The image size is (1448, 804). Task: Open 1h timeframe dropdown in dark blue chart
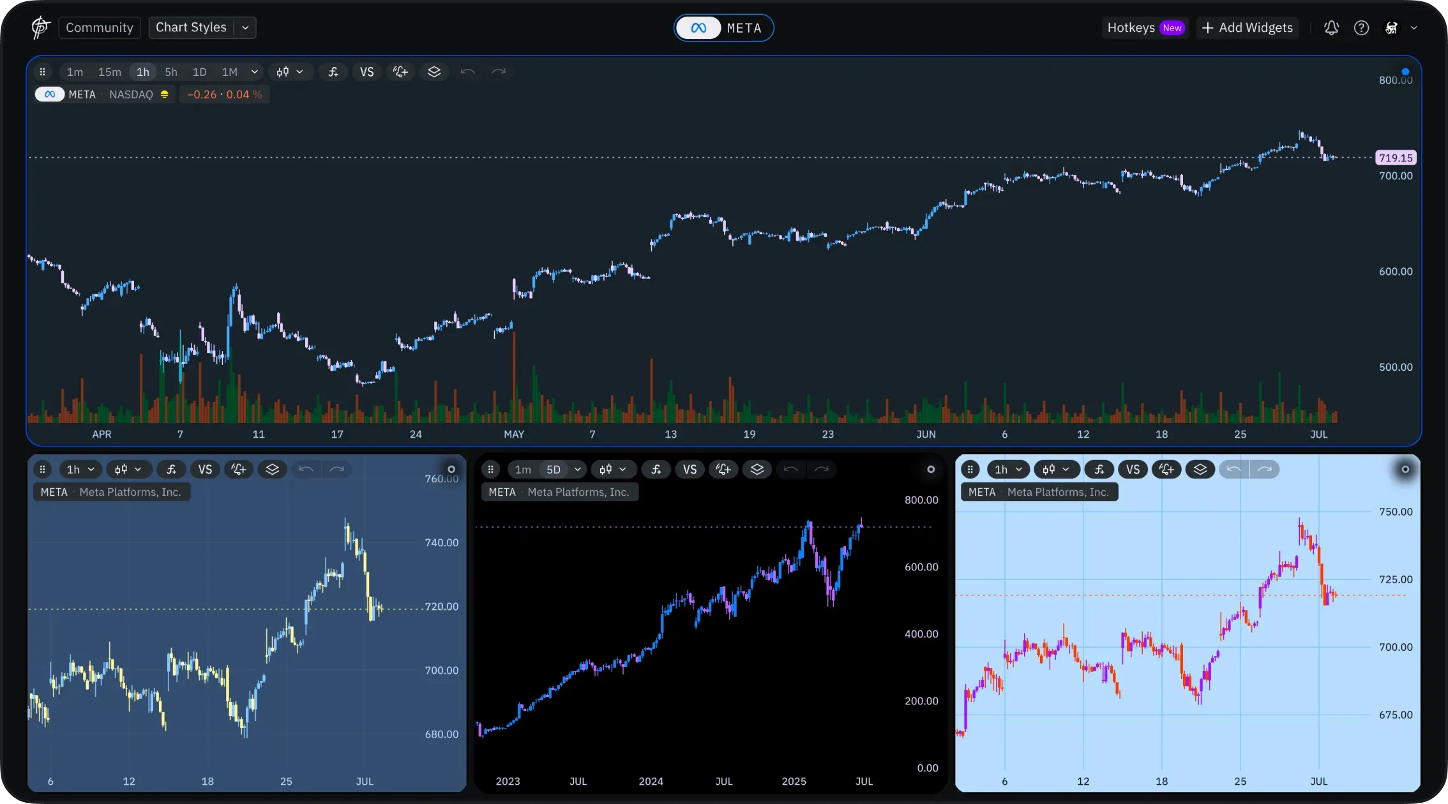point(80,470)
